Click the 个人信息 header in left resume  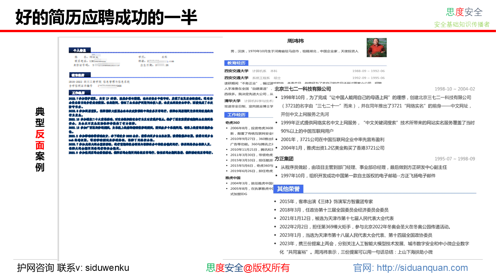click(x=79, y=50)
